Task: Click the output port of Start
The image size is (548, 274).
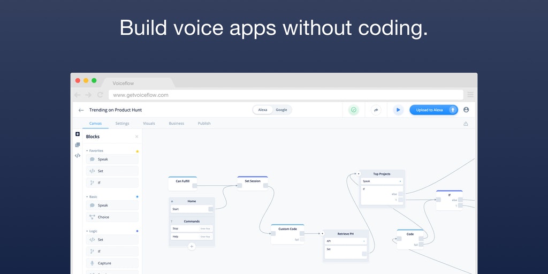Action: coord(211,209)
